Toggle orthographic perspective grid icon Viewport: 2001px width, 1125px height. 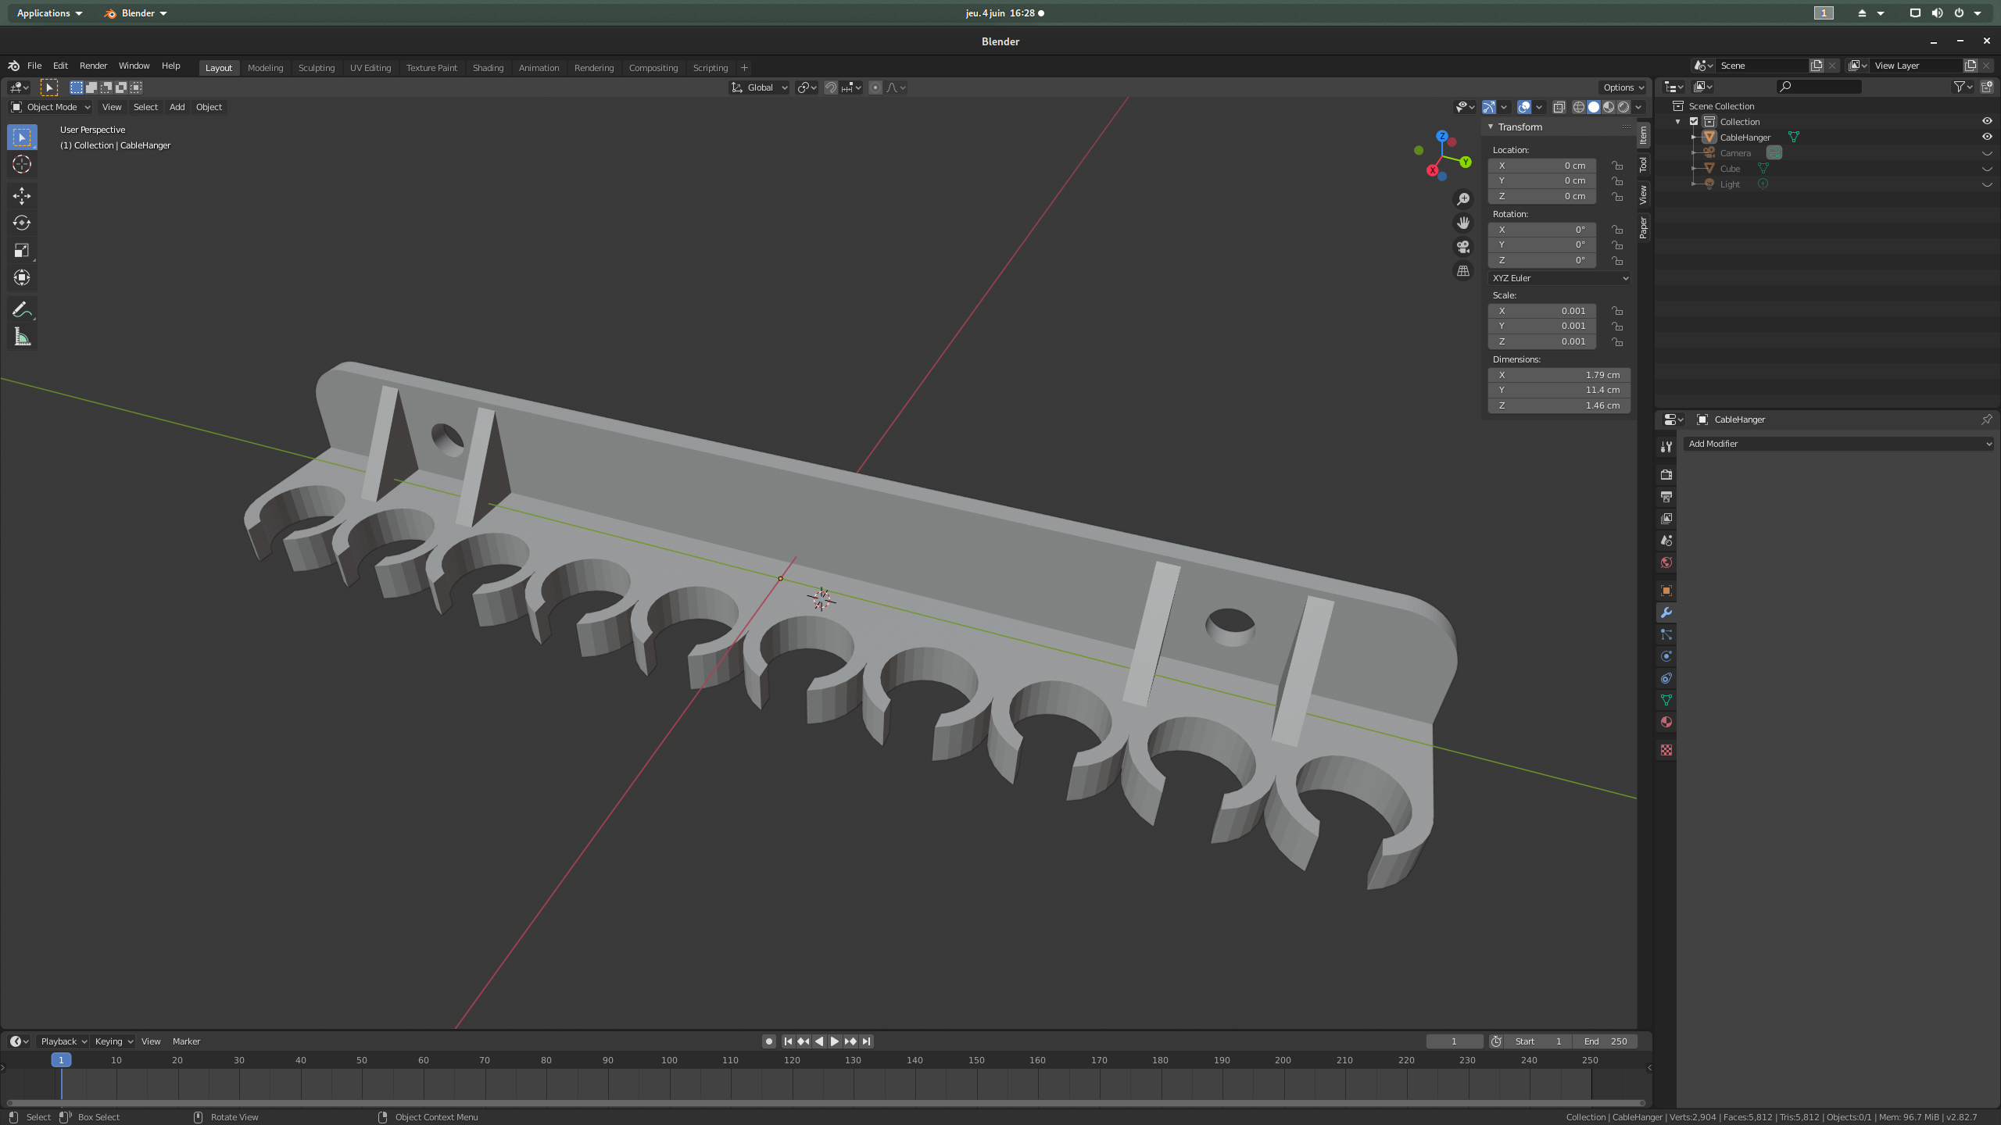[x=1463, y=271]
